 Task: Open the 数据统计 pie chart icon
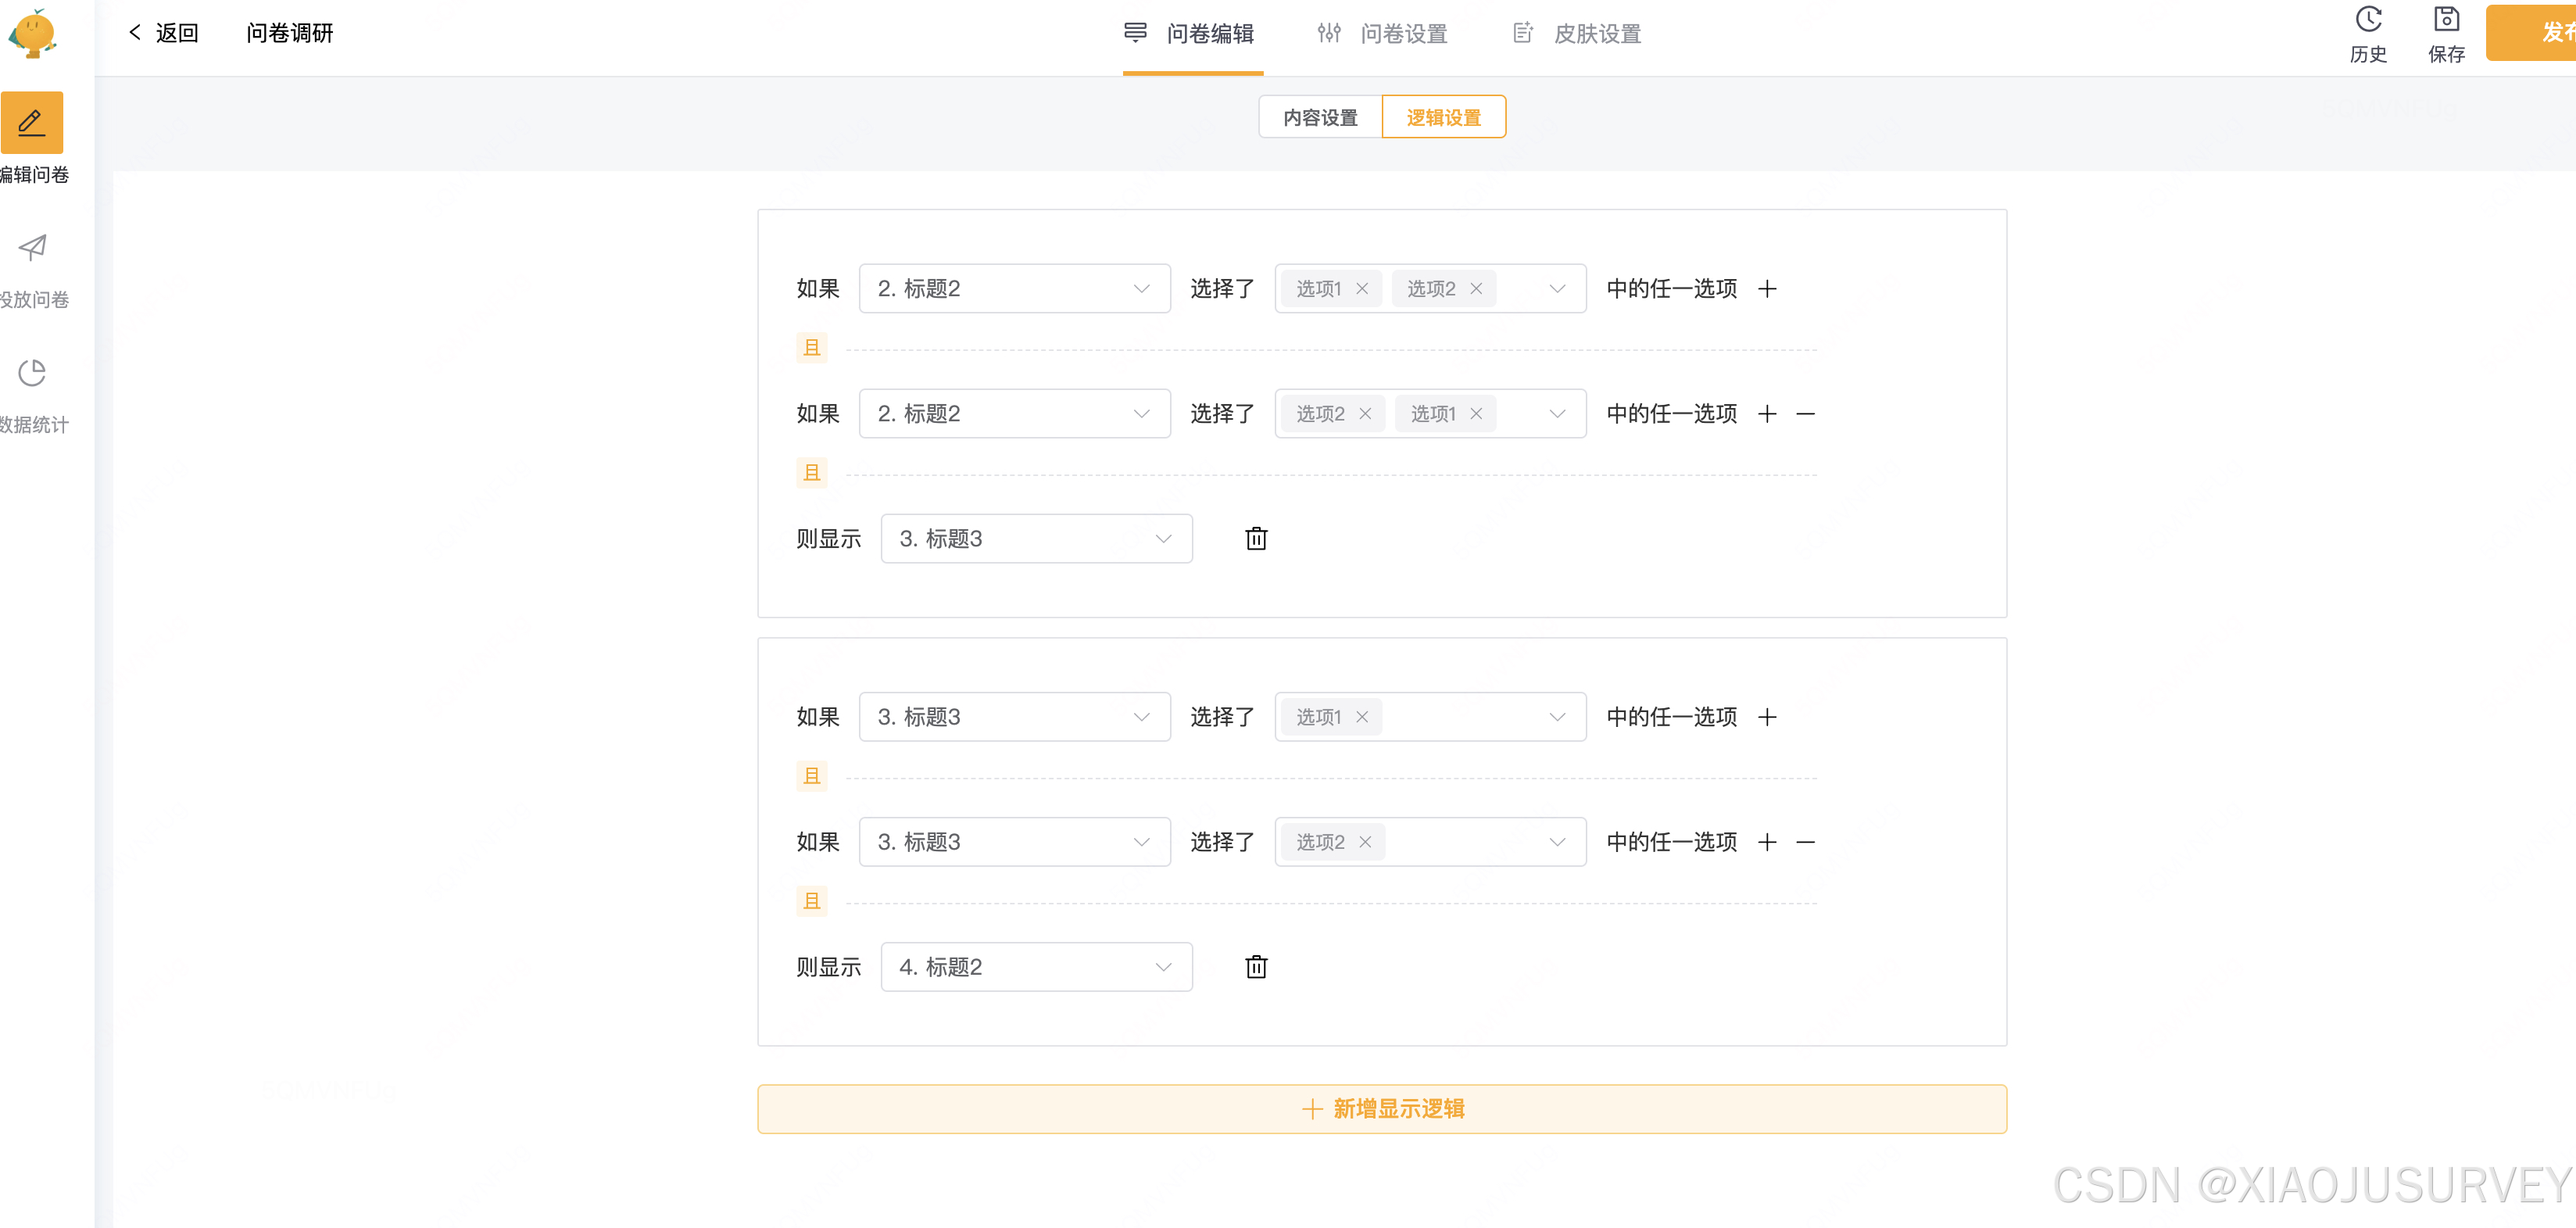click(x=32, y=372)
